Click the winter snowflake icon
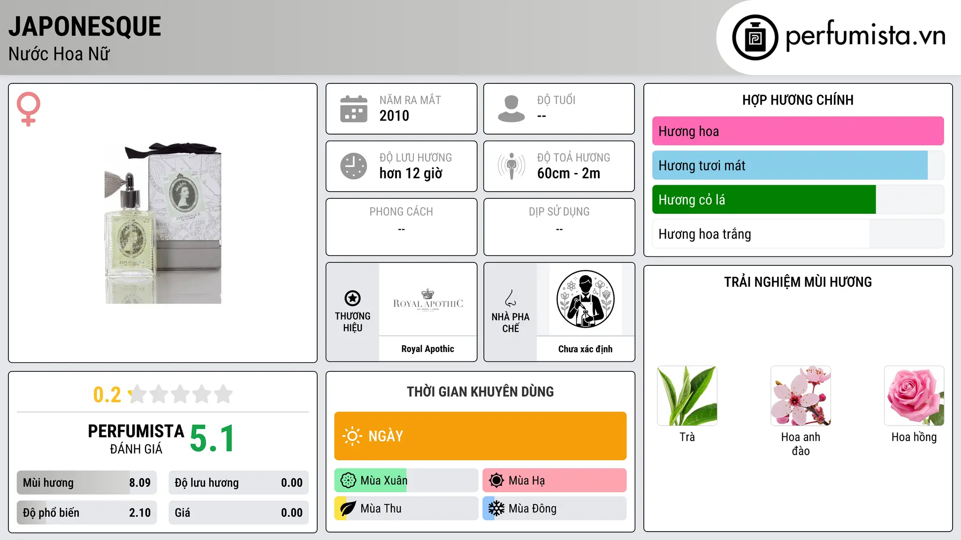This screenshot has width=961, height=540. point(496,509)
